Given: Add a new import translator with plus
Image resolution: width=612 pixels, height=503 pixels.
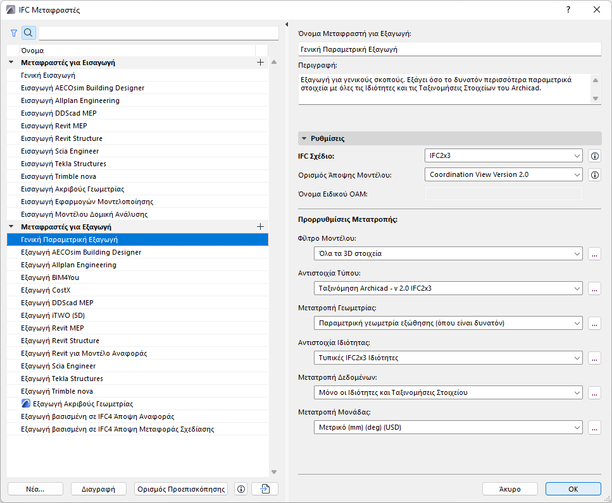Looking at the screenshot, I should (x=260, y=63).
